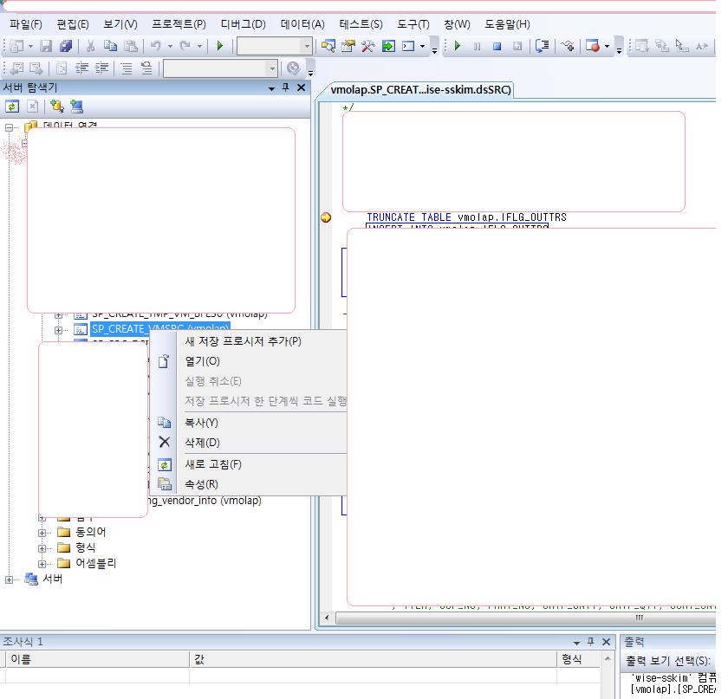Screen dimensions: 728x699
Task: Click the debug Continue green play icon
Action: click(x=458, y=46)
